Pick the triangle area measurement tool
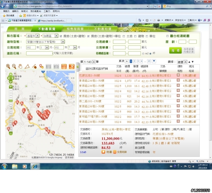The width and height of the screenshot is (212, 193). 27,67
